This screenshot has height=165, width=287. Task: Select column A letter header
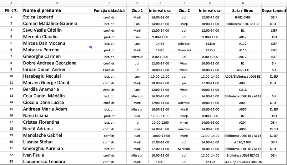tap(11, 3)
